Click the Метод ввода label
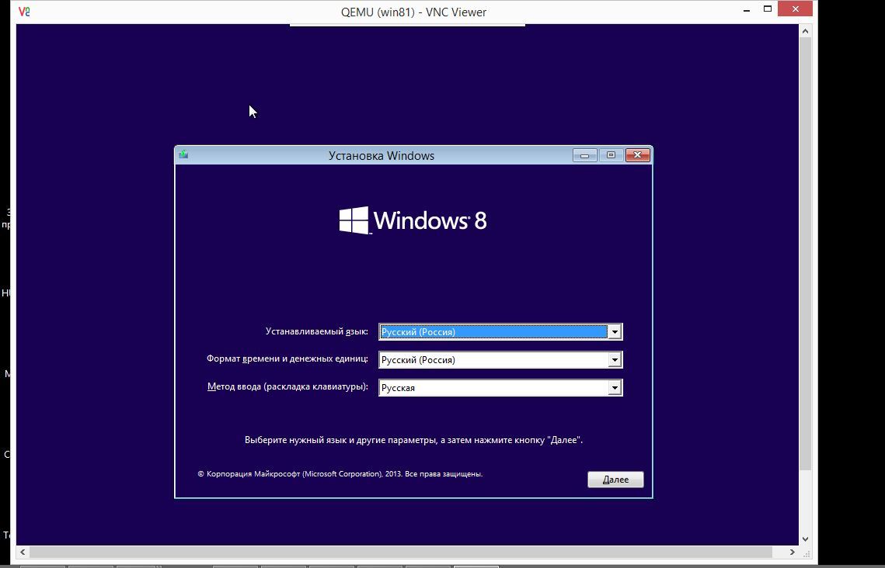The height and width of the screenshot is (568, 885). point(287,387)
